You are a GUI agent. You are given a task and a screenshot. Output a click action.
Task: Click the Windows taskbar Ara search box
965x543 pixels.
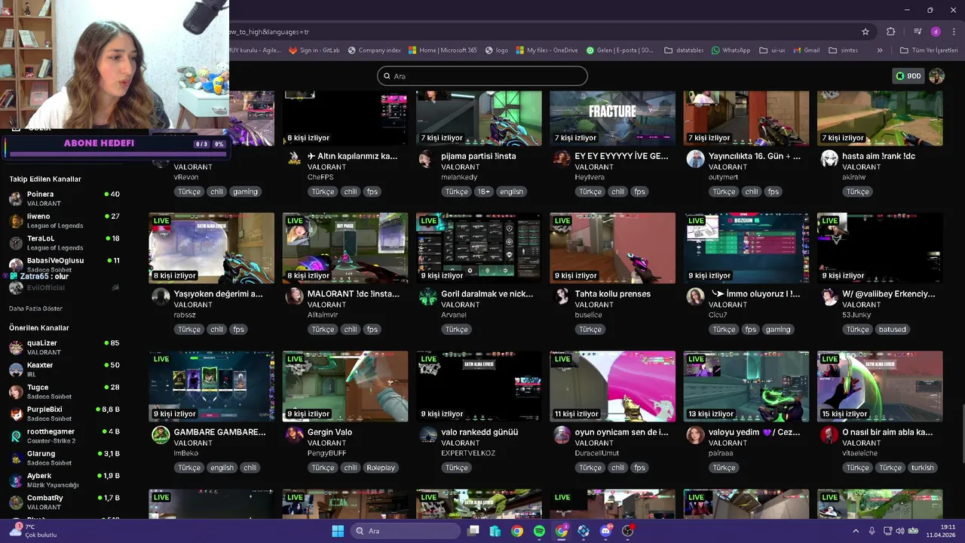point(406,531)
